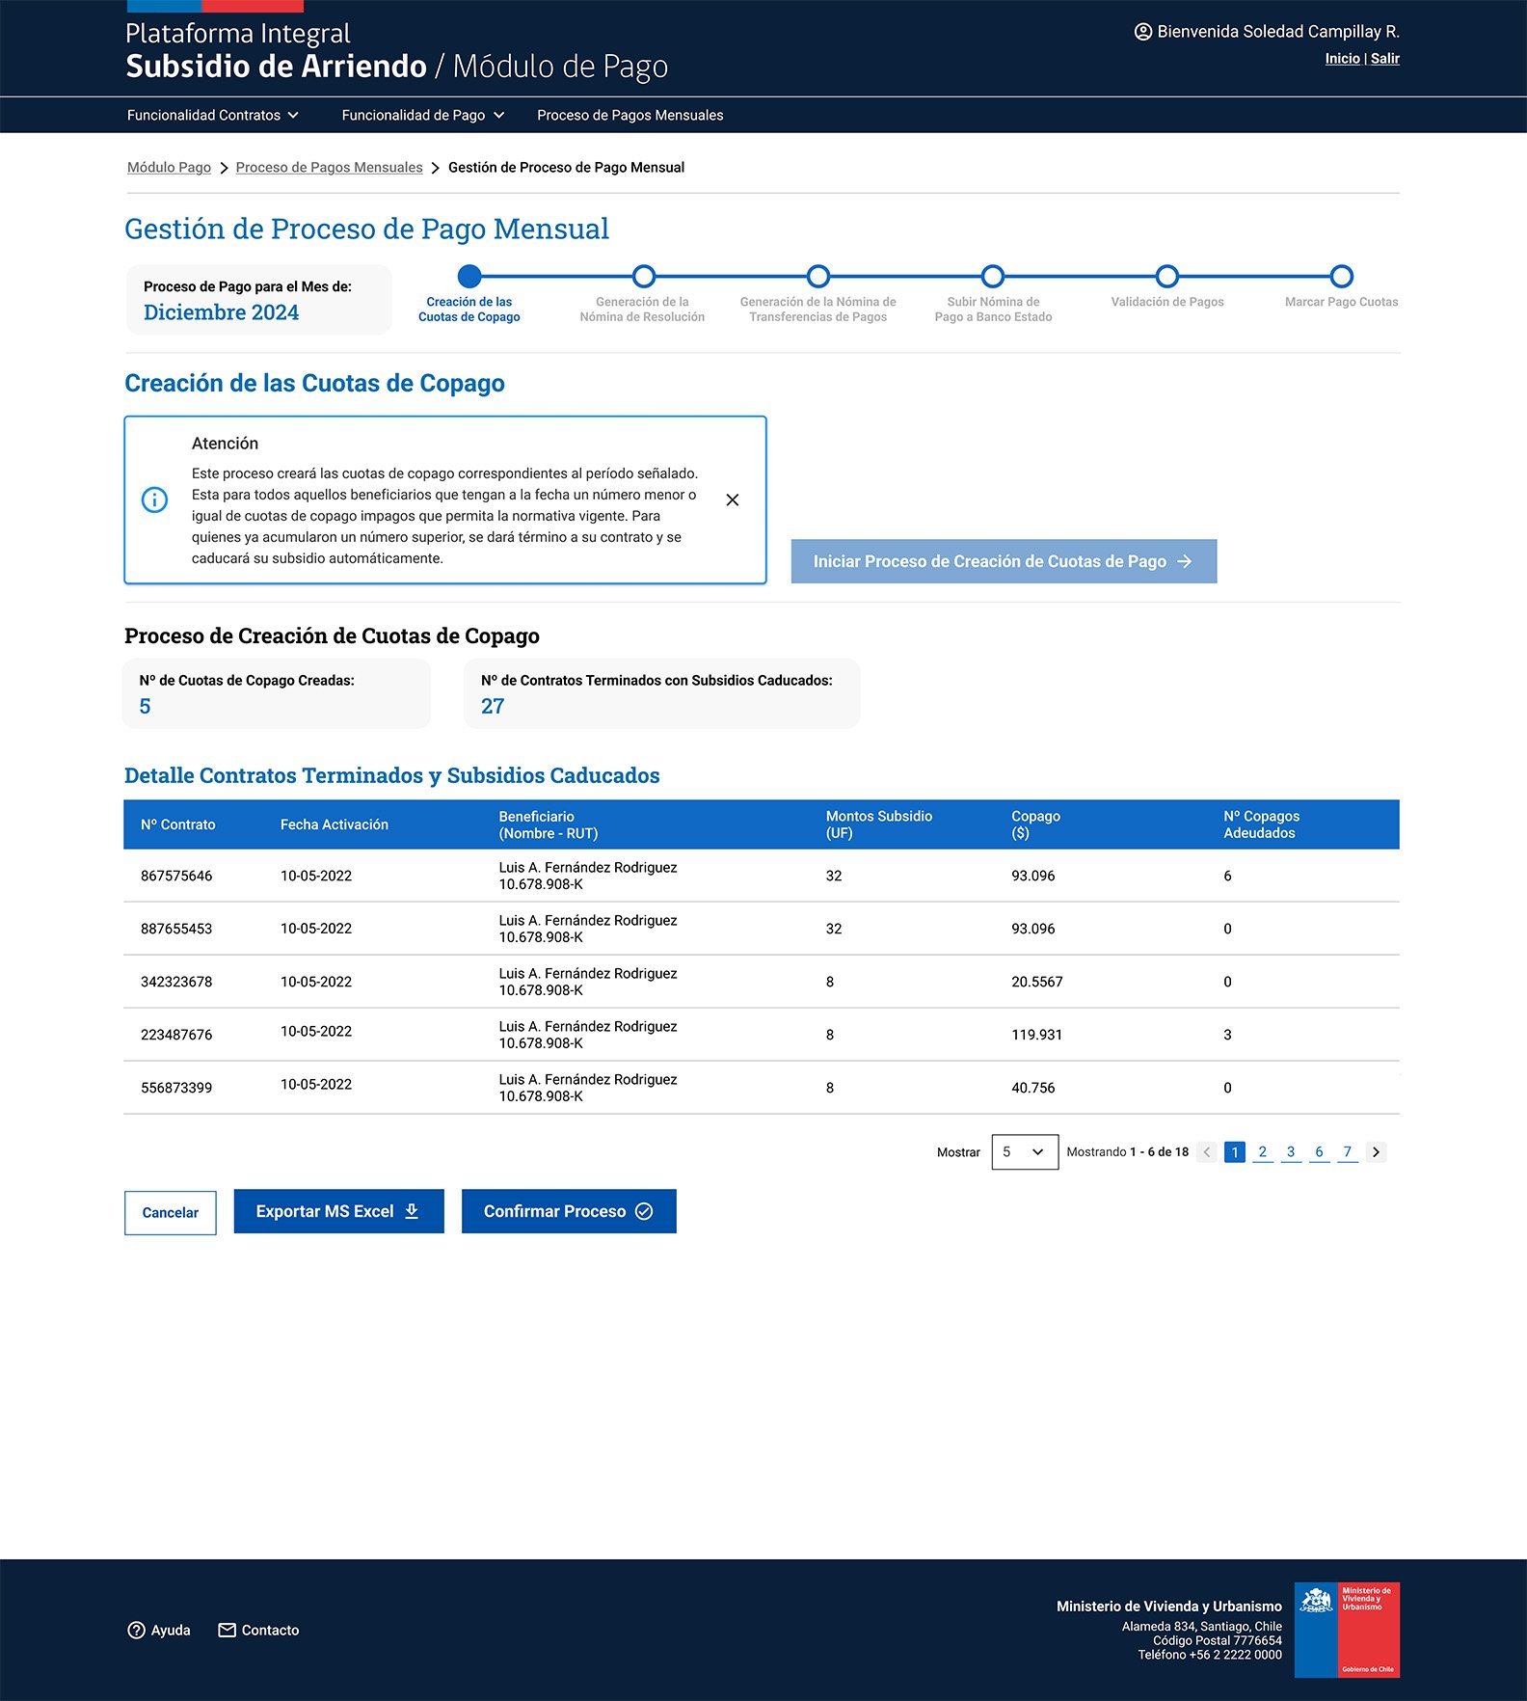Export table with Exportar MS Excel
Screen dimensions: 1527x1701
tap(338, 1211)
